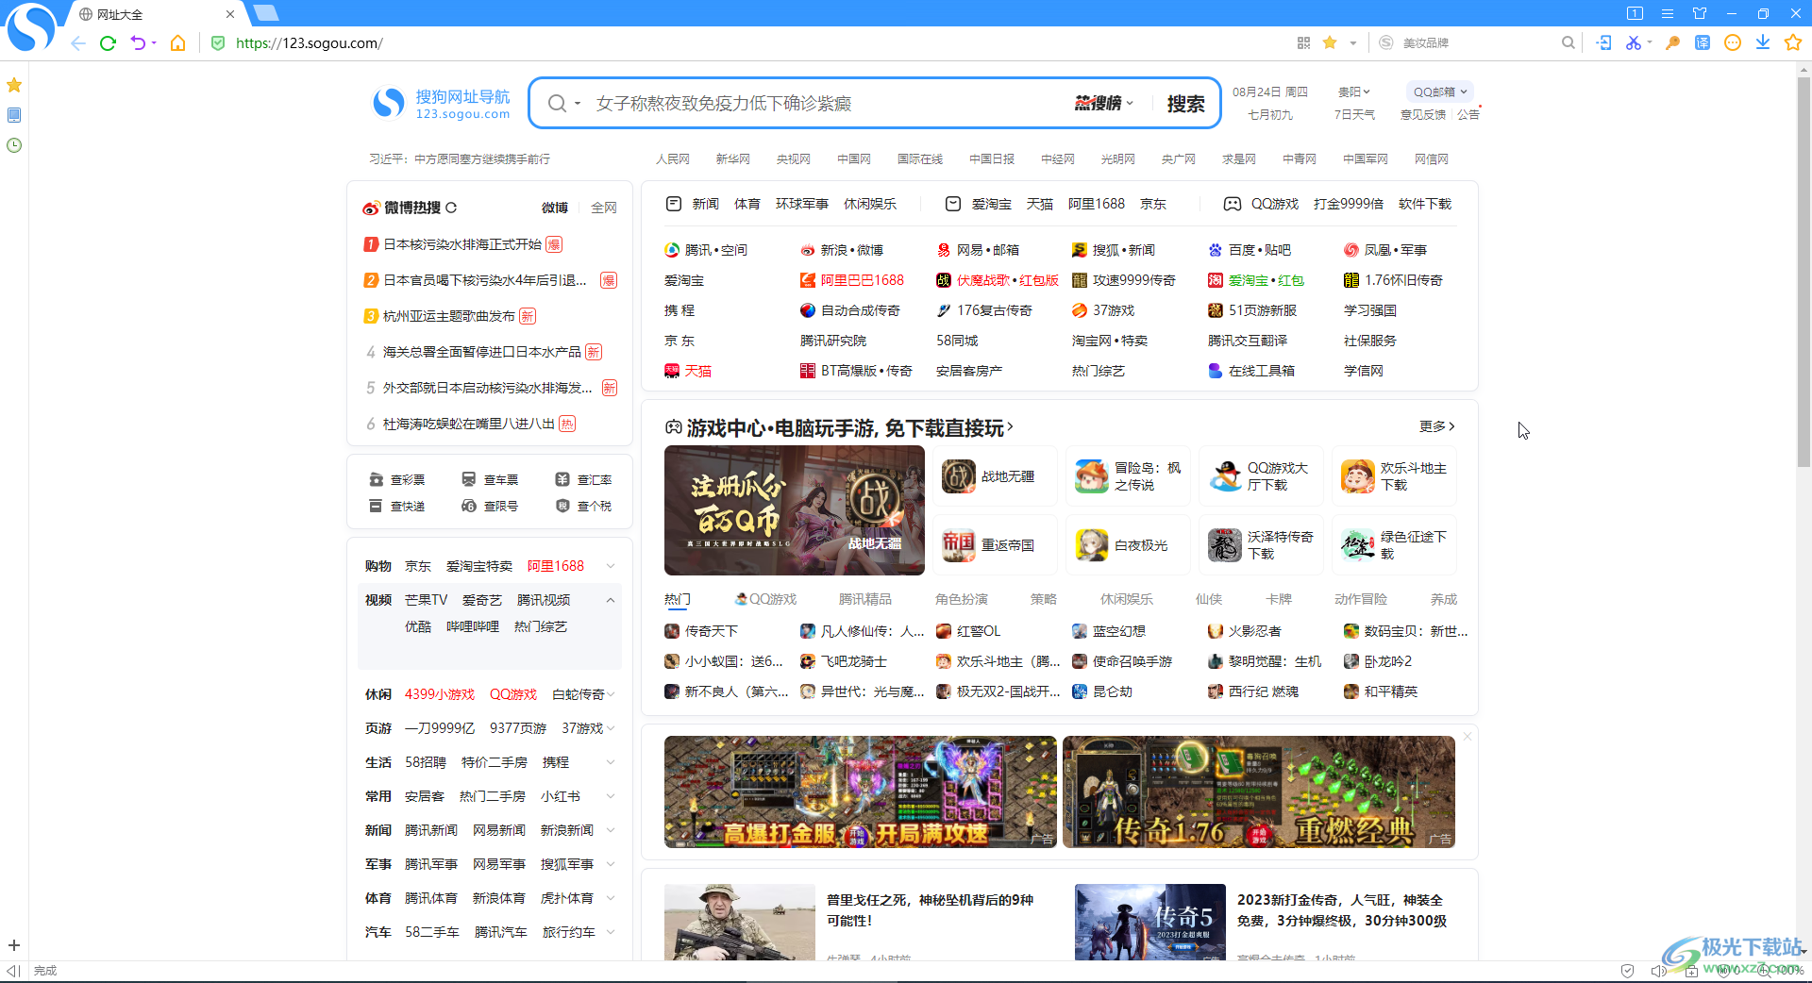Go back with the browser back arrow

78,43
